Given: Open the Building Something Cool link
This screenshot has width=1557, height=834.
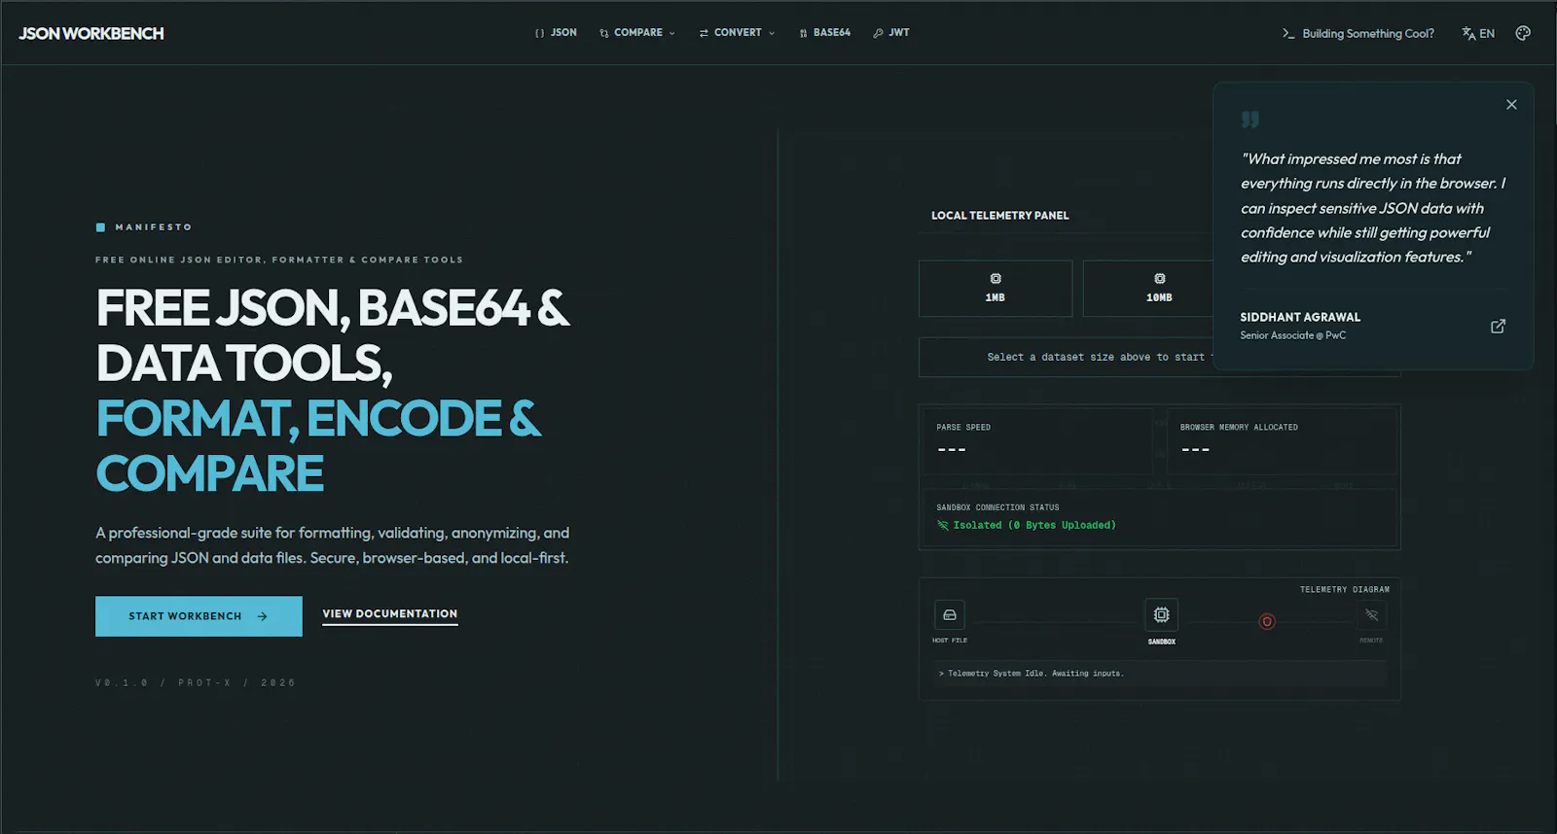Looking at the screenshot, I should [1358, 33].
